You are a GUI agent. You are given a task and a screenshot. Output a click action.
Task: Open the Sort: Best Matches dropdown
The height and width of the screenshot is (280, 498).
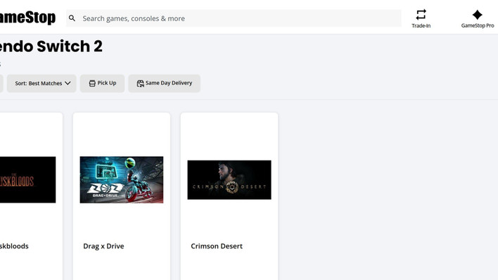(41, 83)
